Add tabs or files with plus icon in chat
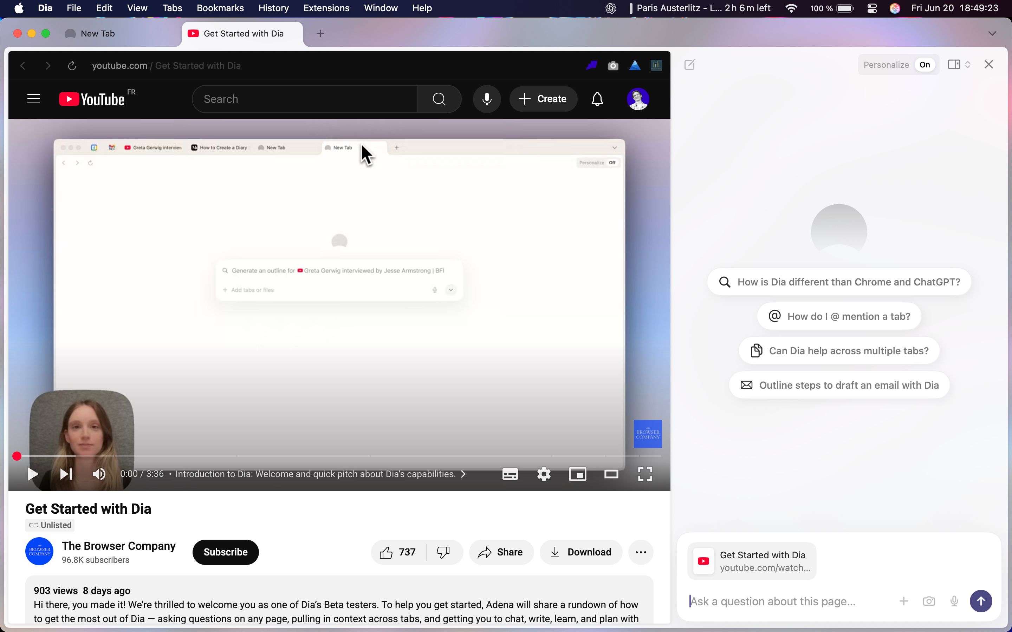Image resolution: width=1012 pixels, height=632 pixels. [903, 601]
